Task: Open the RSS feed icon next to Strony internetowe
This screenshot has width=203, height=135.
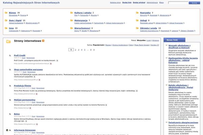Action: point(43,41)
